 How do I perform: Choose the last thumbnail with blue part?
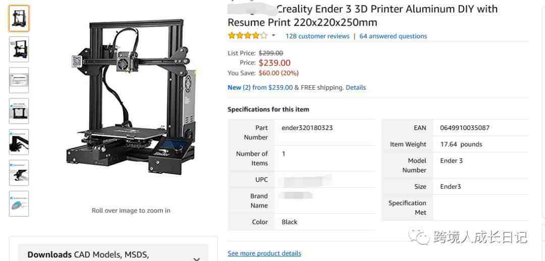click(x=19, y=204)
